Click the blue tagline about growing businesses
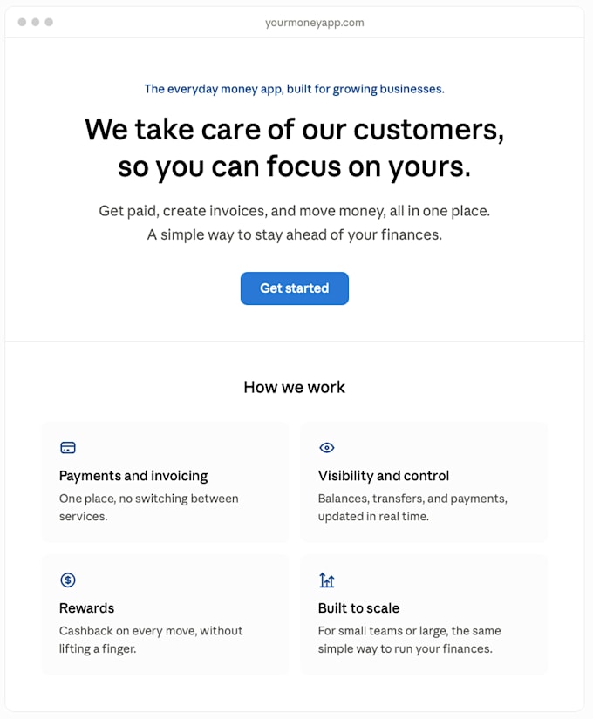The width and height of the screenshot is (593, 719). tap(294, 89)
